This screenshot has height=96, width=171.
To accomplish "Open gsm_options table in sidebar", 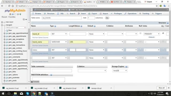I will point(13,75).
